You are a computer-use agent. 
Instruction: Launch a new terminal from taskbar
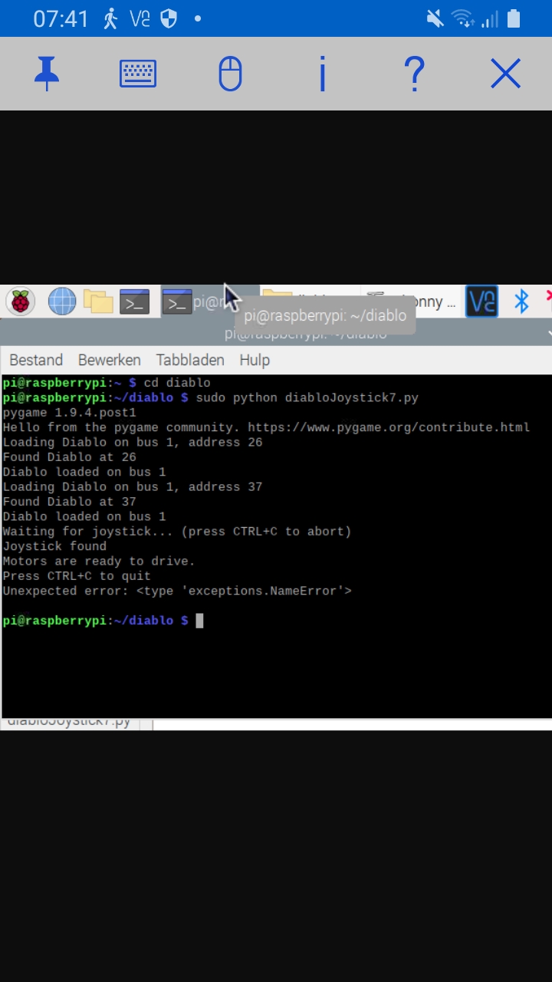(135, 302)
